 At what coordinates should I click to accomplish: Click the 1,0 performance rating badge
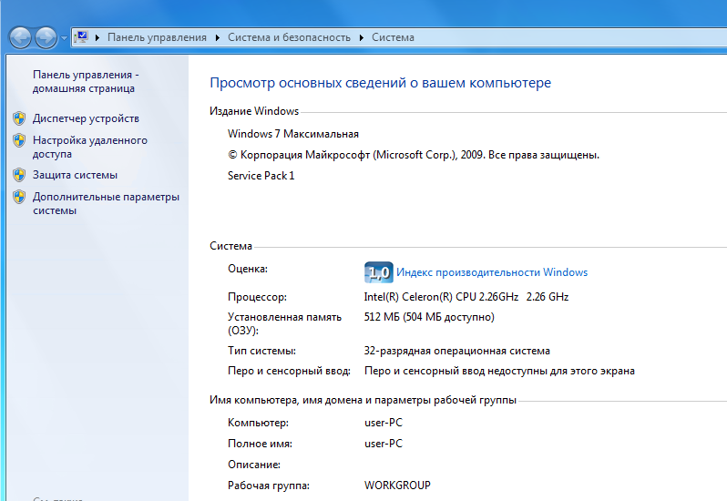pos(379,272)
